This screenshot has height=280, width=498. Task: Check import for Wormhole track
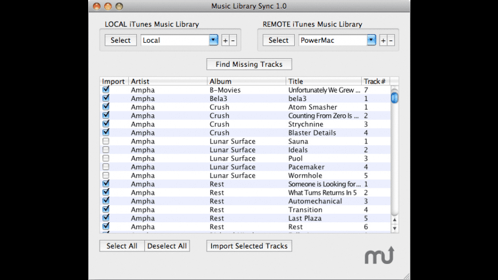[106, 175]
